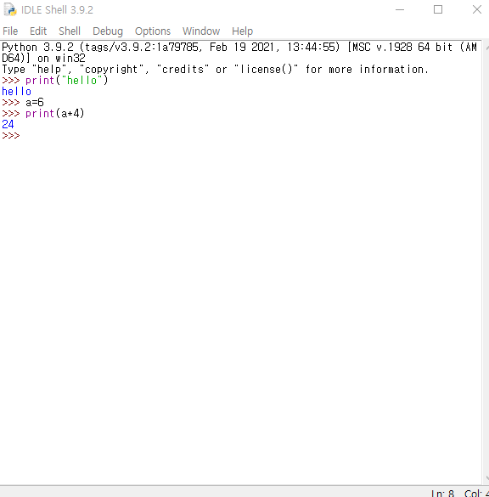This screenshot has width=489, height=497.
Task: Click the Ln: 8 status bar indicator
Action: 442,493
